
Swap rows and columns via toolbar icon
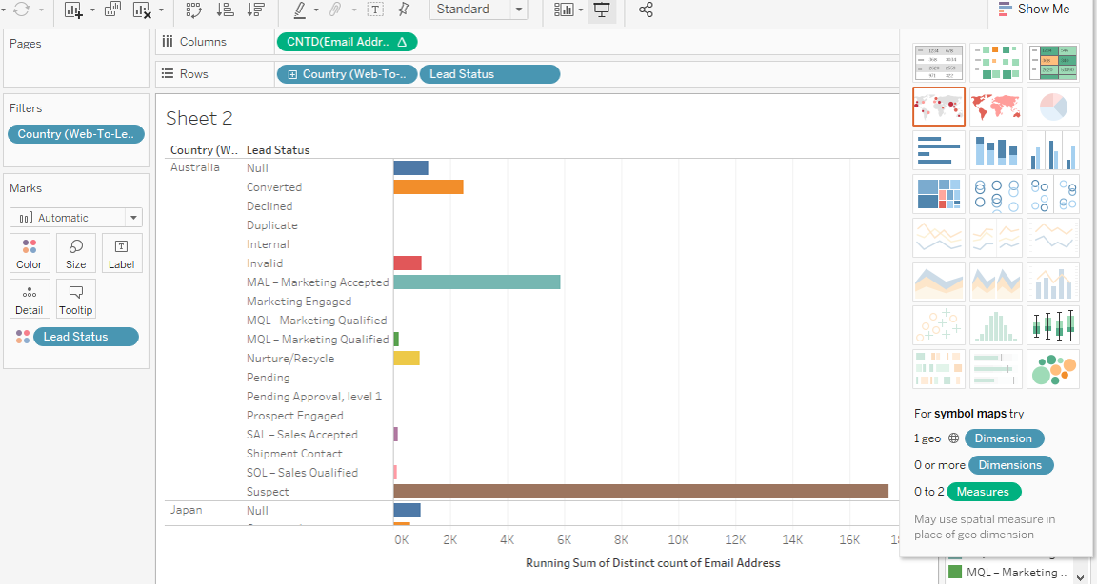pyautogui.click(x=194, y=10)
